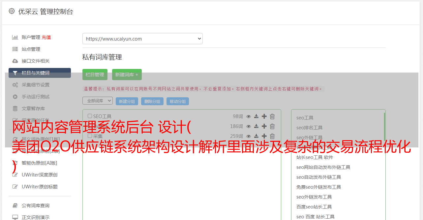Viewport: 423px width, 220px height.
Task: Download the 186词 library
Action: [256, 126]
